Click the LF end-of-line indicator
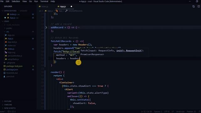 pos(173,112)
